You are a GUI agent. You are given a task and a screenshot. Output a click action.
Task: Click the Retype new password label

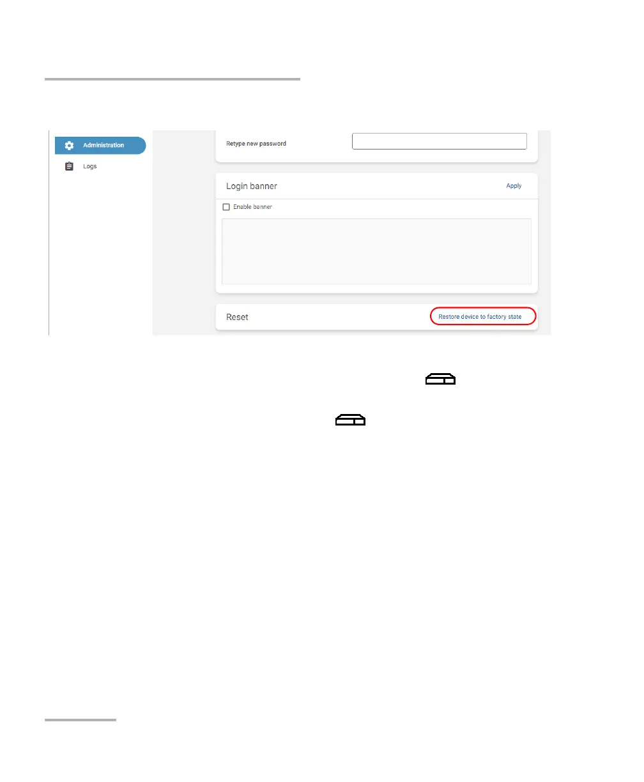point(256,144)
